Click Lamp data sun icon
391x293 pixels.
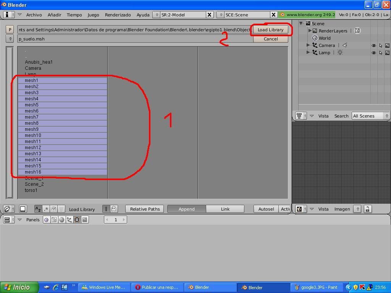click(x=340, y=52)
